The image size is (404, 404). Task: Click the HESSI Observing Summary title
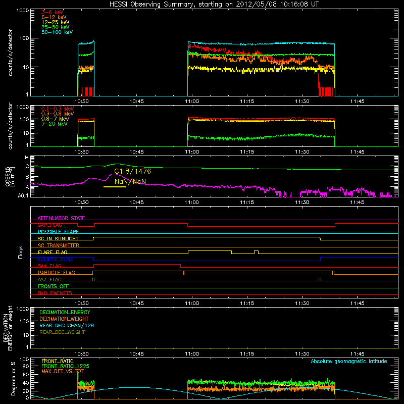click(x=214, y=4)
